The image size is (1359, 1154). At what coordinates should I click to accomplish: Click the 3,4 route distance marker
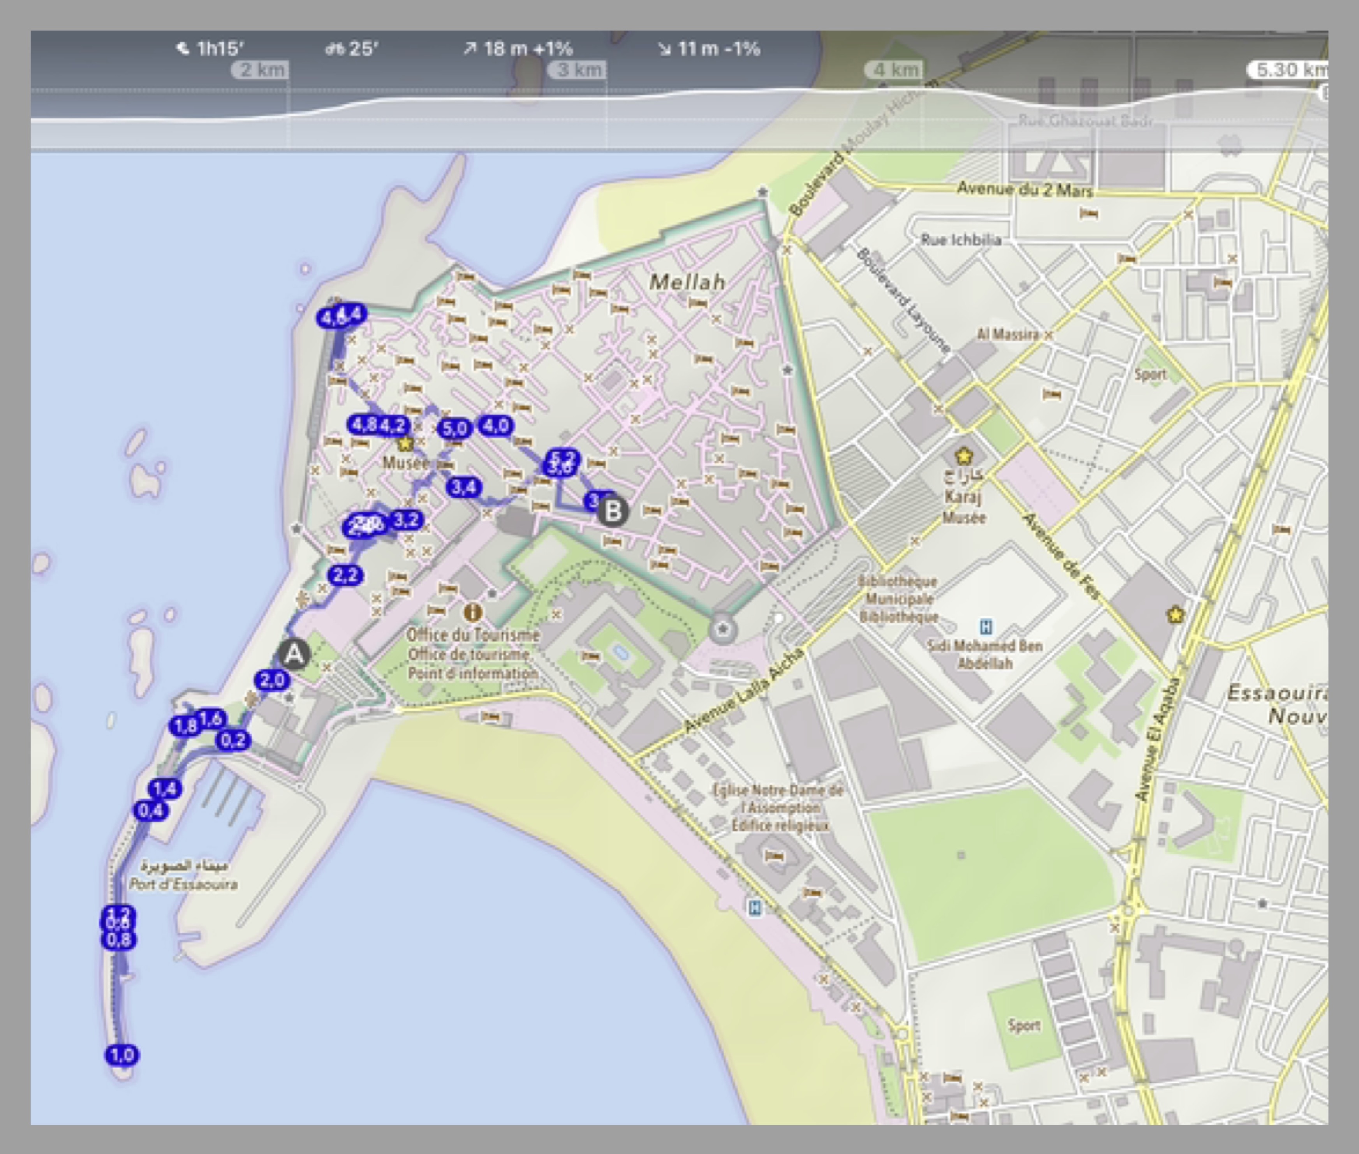tap(463, 487)
